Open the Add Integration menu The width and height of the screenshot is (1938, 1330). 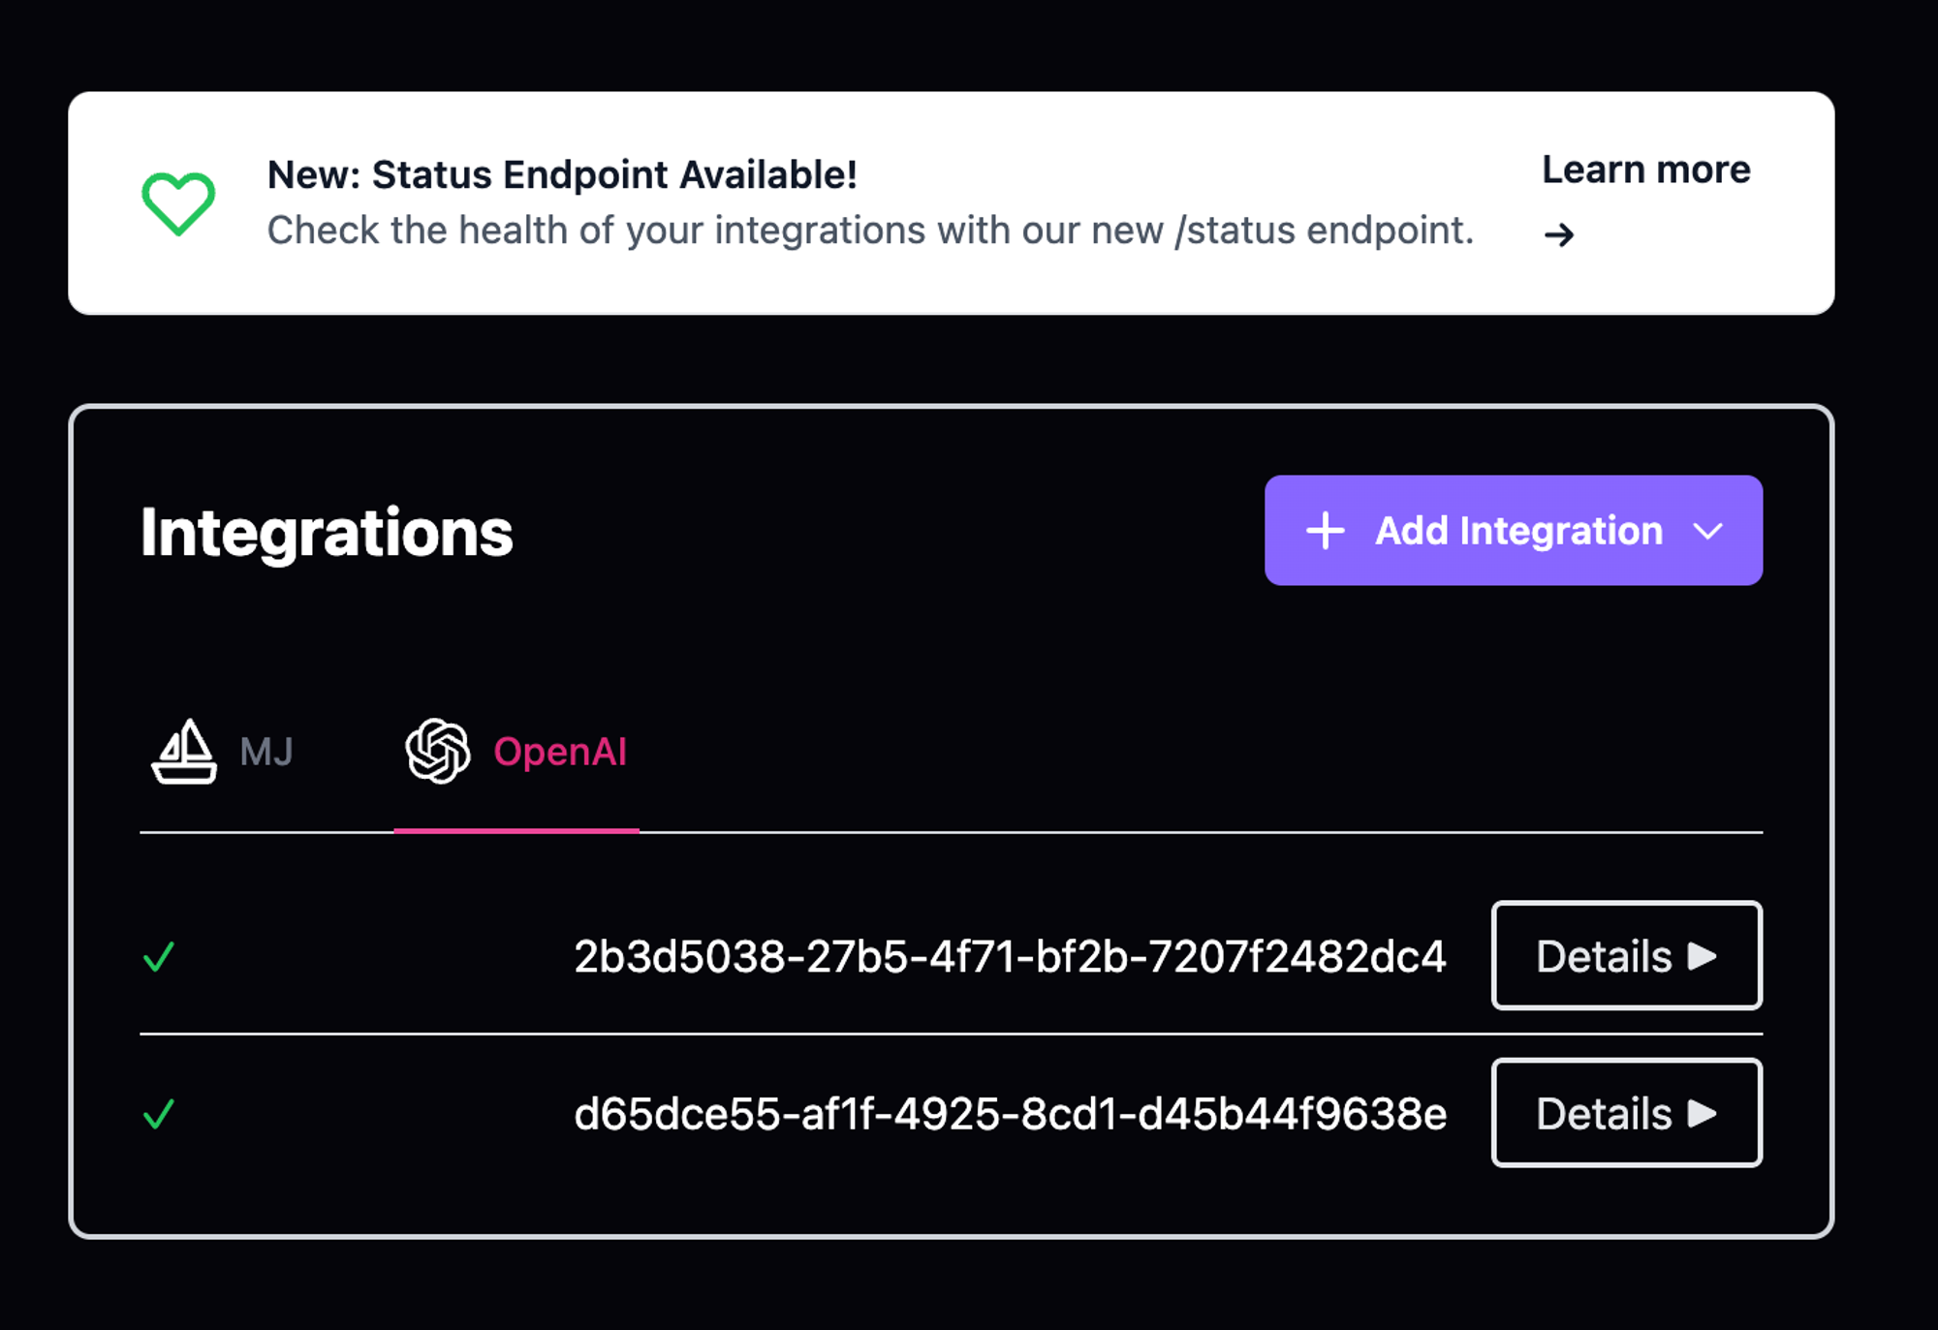coord(1516,531)
